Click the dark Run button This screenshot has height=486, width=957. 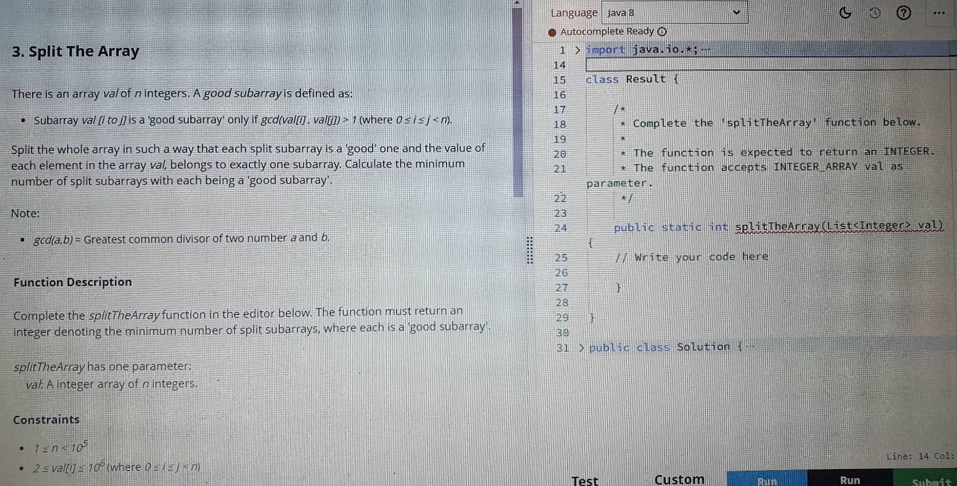[x=849, y=480]
